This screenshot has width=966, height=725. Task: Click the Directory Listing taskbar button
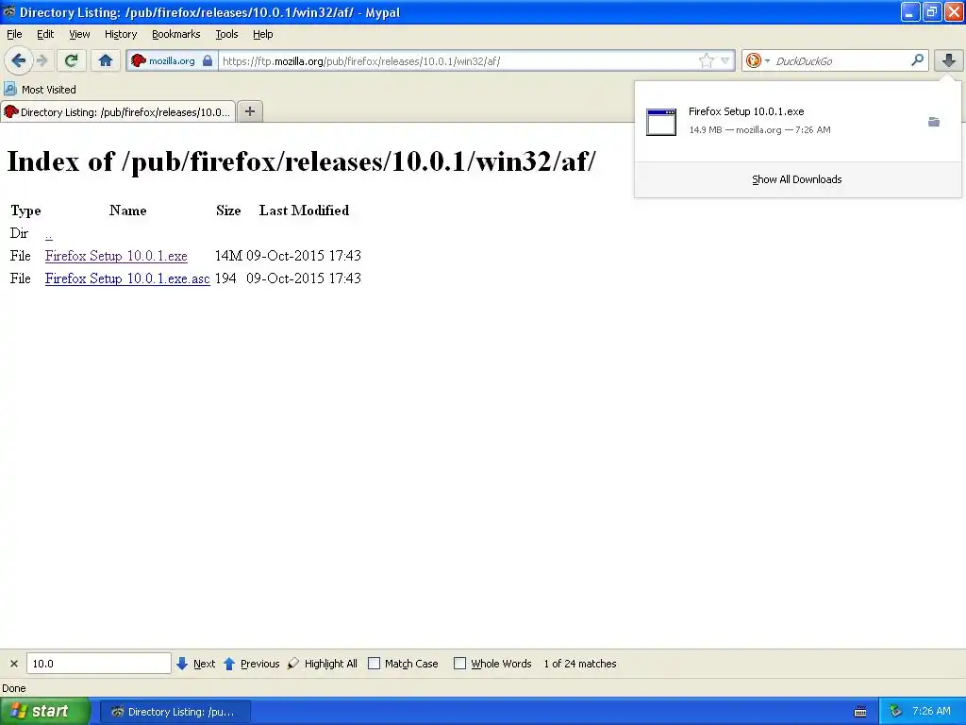pos(175,712)
